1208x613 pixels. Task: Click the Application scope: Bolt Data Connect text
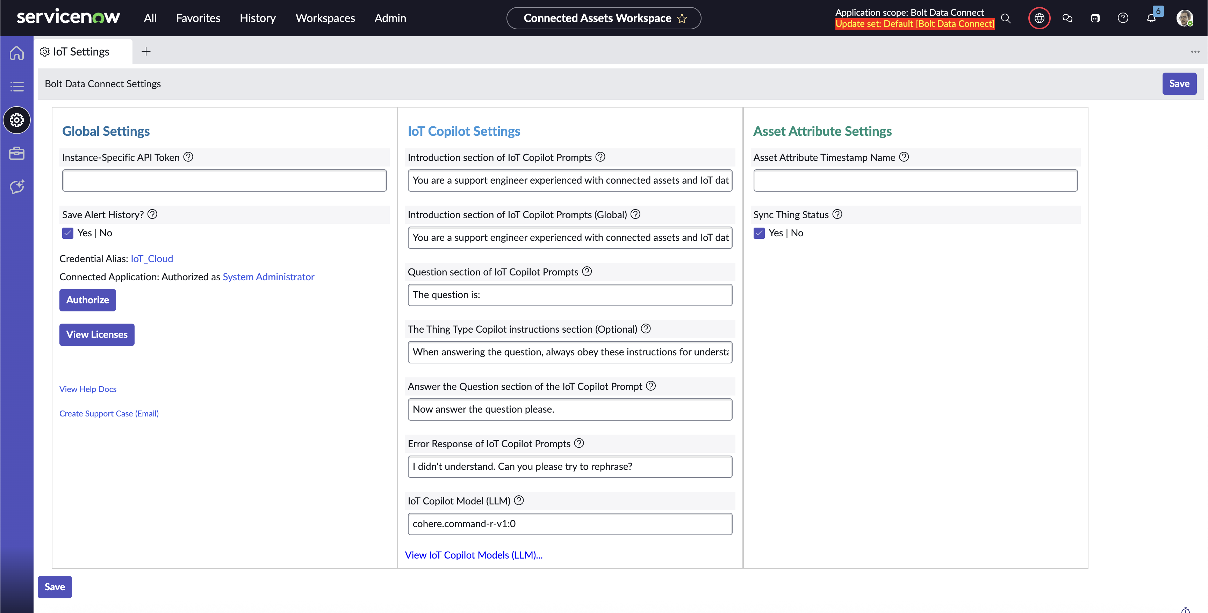tap(910, 13)
